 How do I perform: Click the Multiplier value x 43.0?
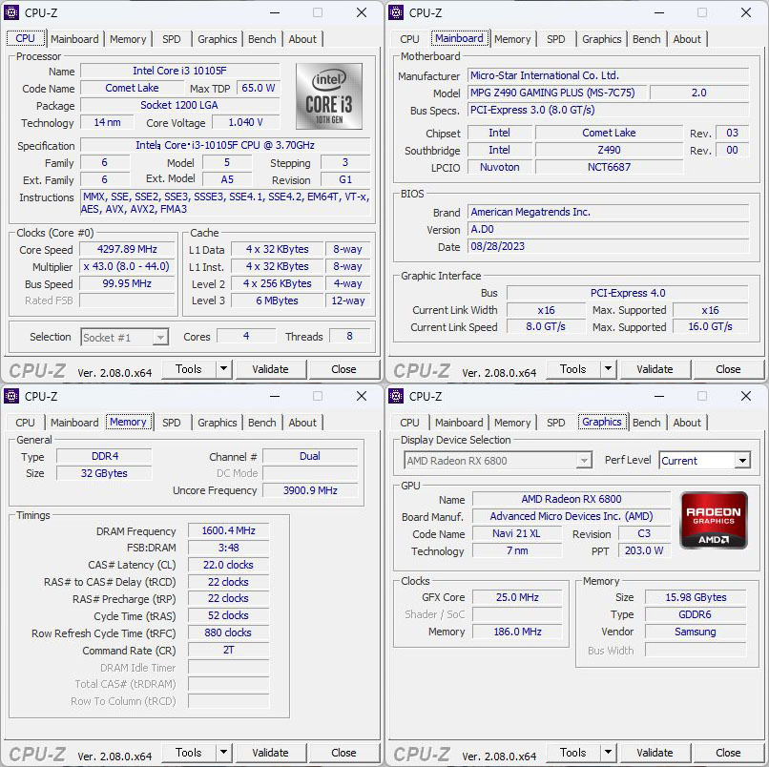[127, 266]
